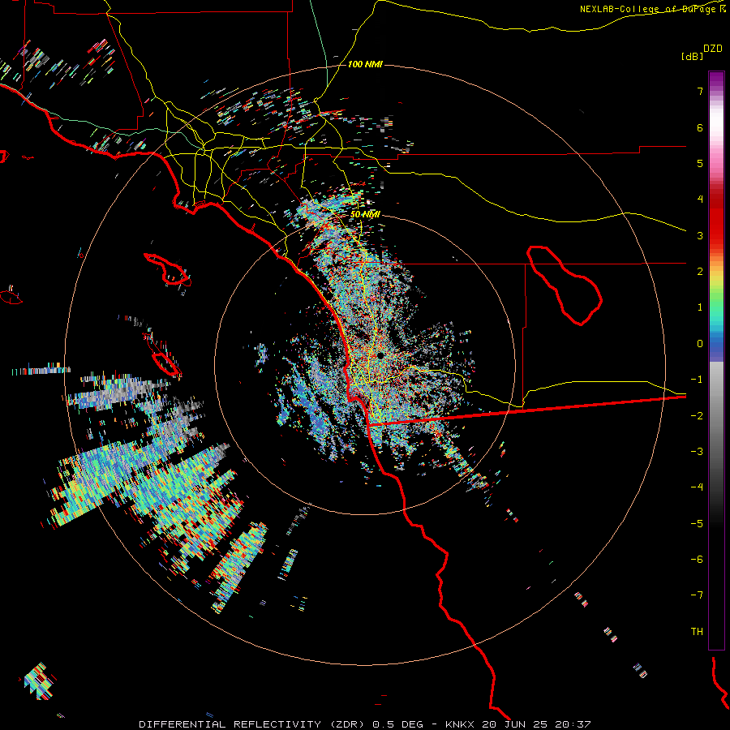
Task: Click the 100 NMI range ring label
Action: (365, 64)
